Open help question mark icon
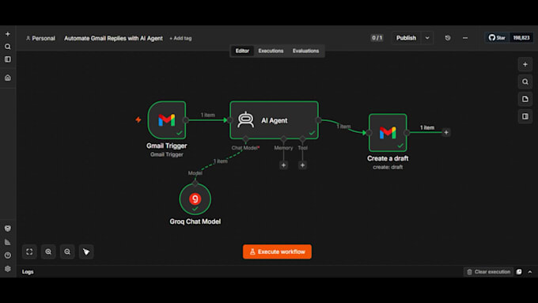 click(8, 256)
